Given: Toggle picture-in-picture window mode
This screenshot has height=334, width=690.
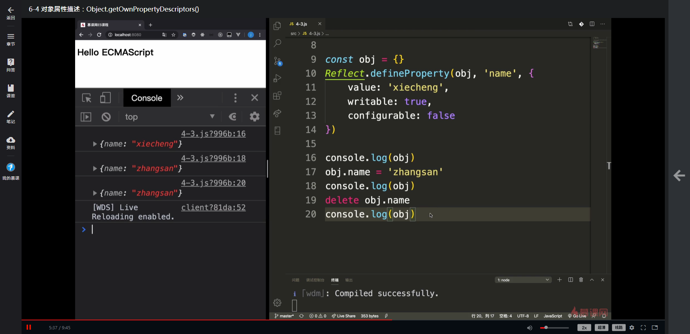Looking at the screenshot, I should point(655,328).
